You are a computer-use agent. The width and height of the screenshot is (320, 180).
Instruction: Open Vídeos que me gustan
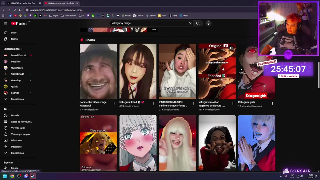[21, 134]
